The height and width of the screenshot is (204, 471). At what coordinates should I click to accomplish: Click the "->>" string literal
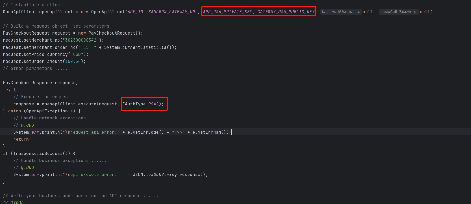coord(178,132)
